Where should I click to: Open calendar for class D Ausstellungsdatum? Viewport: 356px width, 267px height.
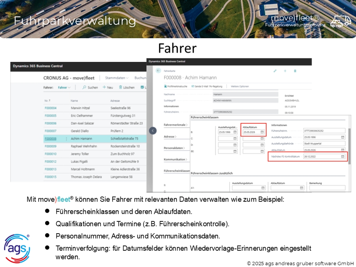pos(235,145)
